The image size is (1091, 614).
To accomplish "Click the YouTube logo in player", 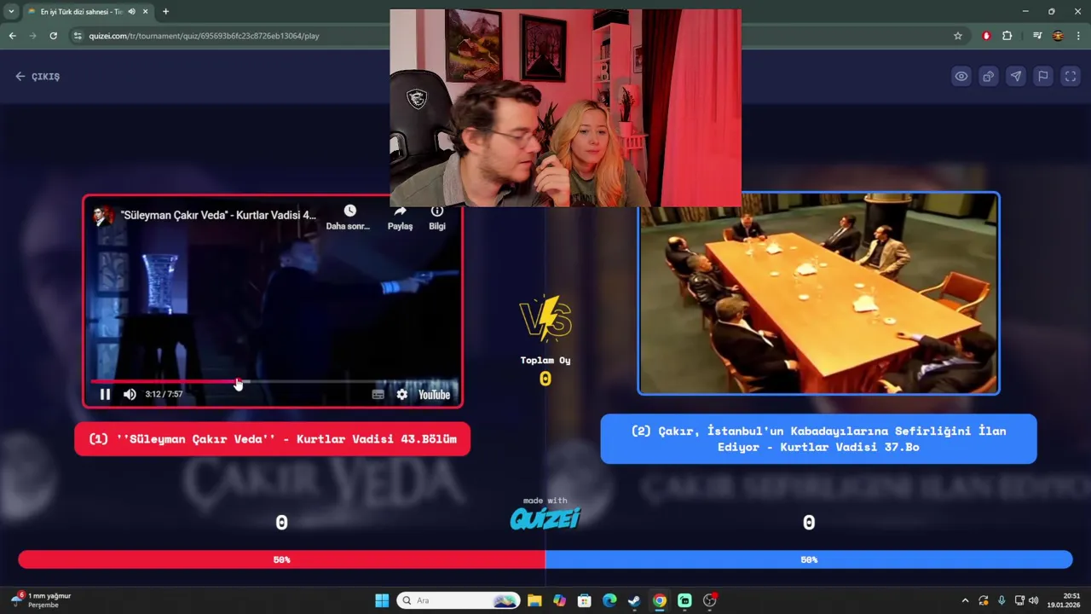I will pos(434,394).
